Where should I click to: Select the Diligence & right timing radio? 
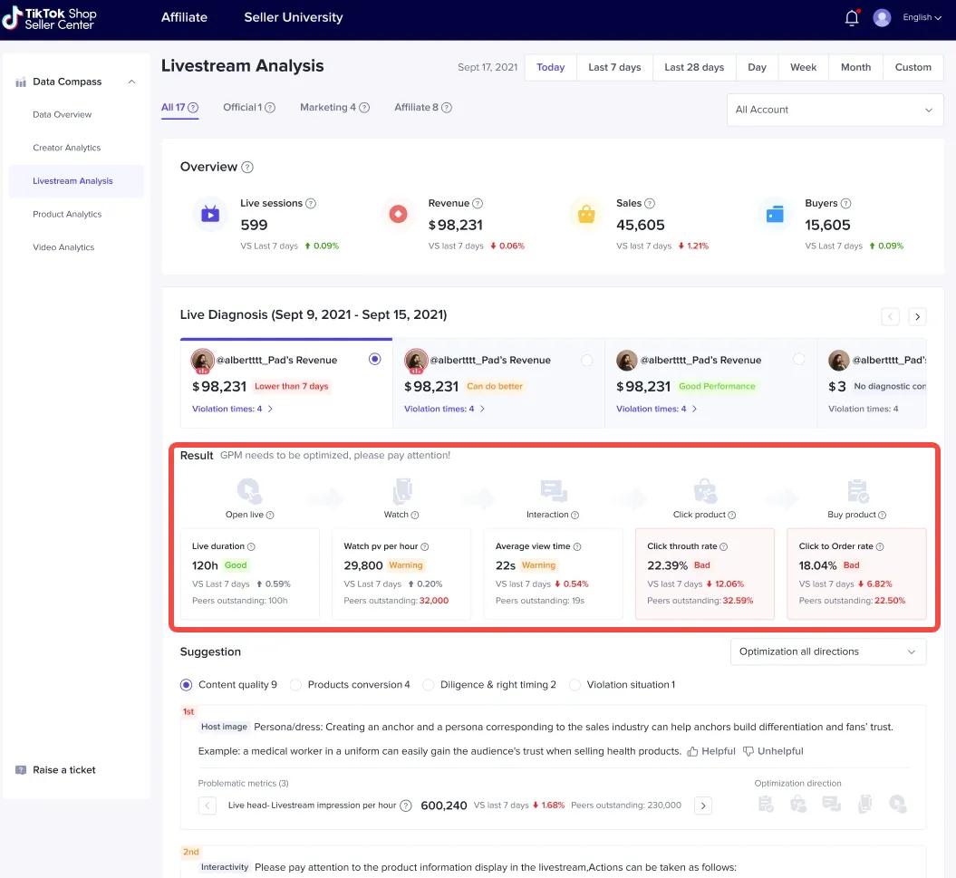[x=429, y=685]
